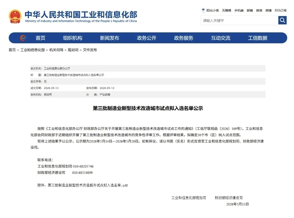Click the RSS订阅 link
The width and height of the screenshot is (294, 218).
click(x=281, y=10)
